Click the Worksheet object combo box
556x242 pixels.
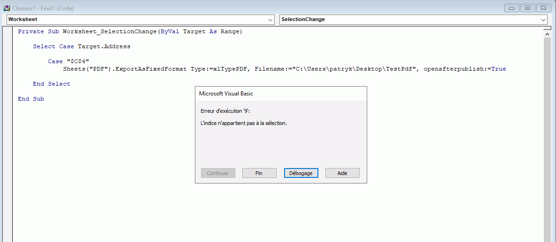tap(140, 20)
